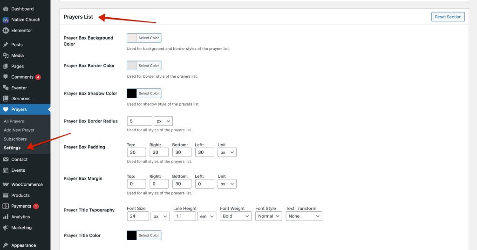
Task: Click the Marketing megaphone icon
Action: [6, 228]
